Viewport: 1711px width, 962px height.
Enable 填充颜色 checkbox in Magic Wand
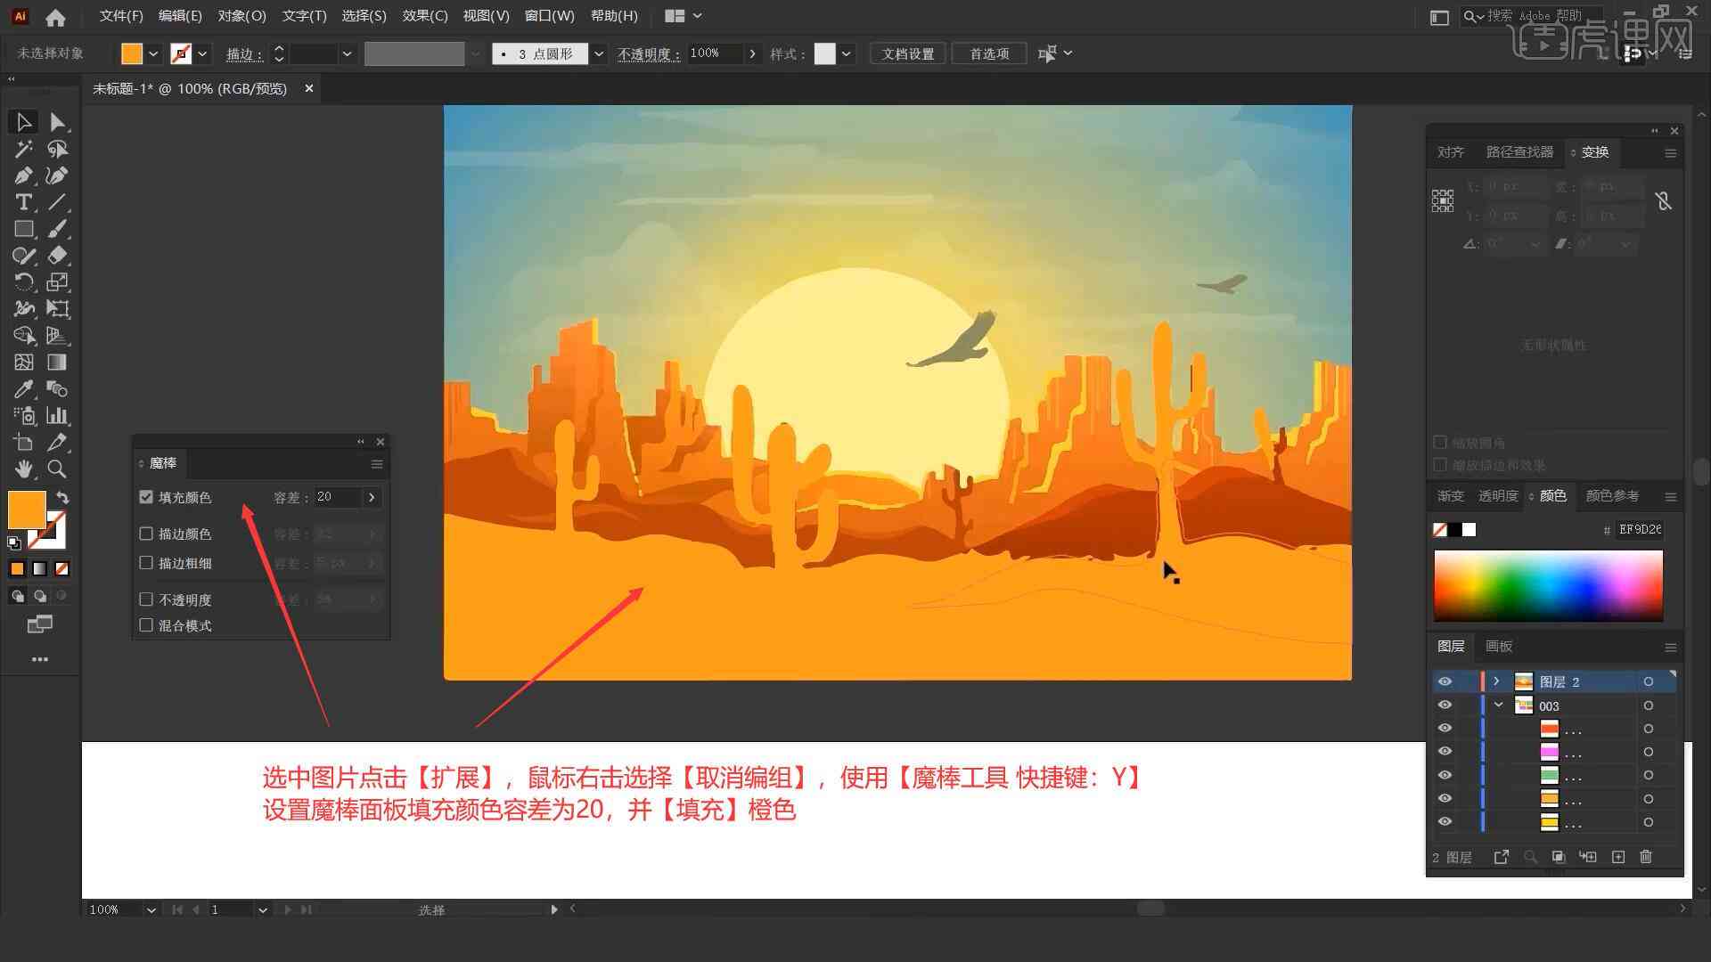click(146, 497)
